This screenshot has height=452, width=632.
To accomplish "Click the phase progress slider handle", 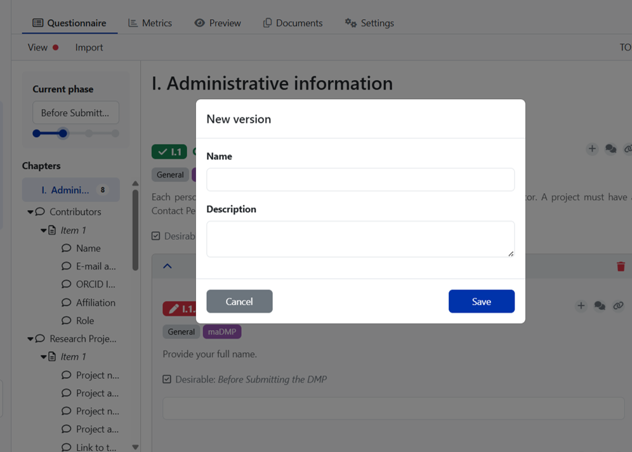I will click(x=63, y=133).
